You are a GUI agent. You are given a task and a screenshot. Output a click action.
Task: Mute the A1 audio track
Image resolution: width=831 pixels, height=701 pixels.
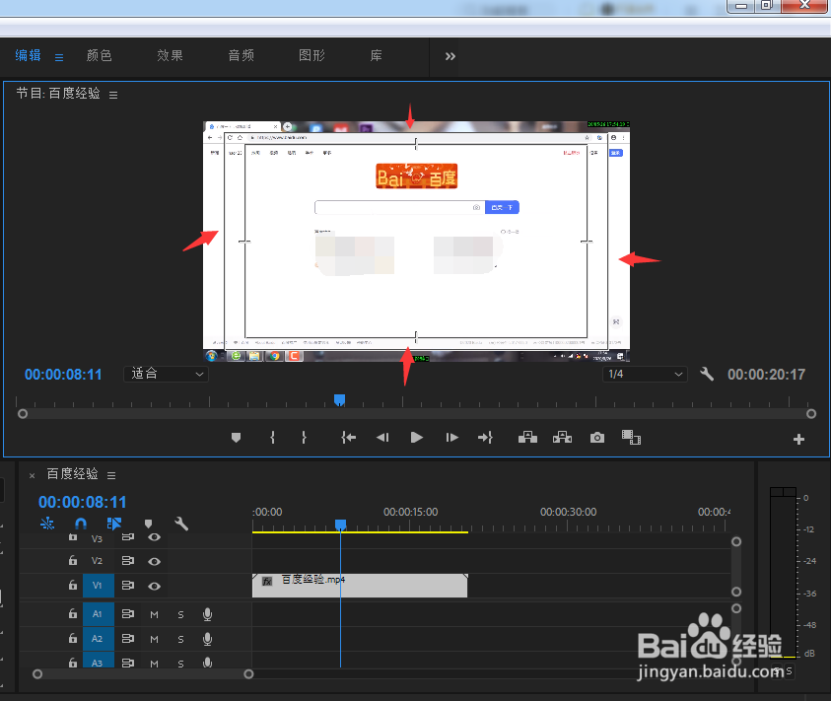point(154,614)
